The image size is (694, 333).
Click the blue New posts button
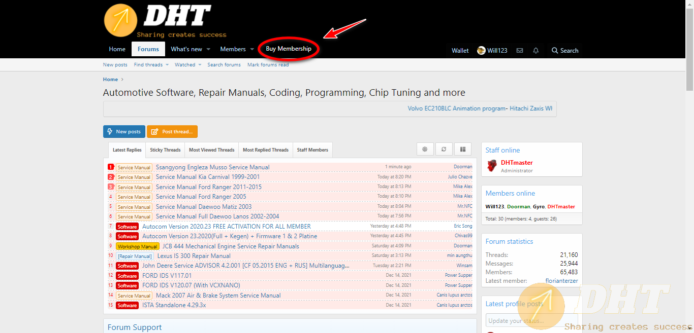point(124,132)
